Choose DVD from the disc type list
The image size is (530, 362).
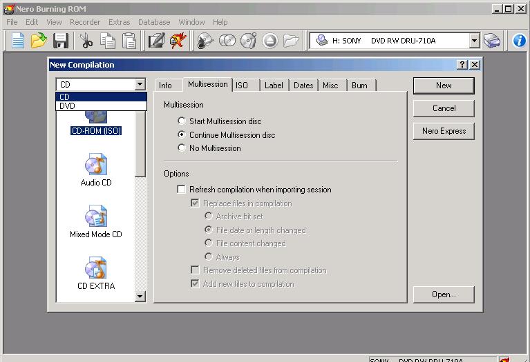(101, 106)
